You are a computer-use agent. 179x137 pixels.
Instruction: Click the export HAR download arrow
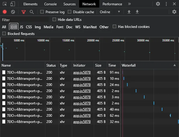coord(137,12)
